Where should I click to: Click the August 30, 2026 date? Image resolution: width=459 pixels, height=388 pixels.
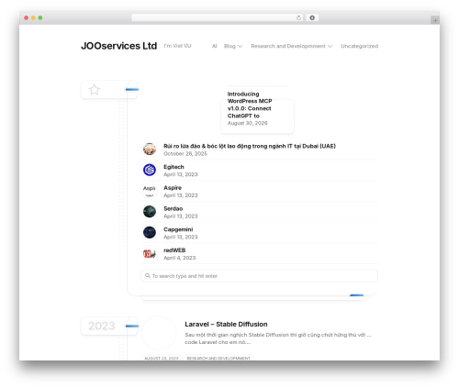click(247, 123)
